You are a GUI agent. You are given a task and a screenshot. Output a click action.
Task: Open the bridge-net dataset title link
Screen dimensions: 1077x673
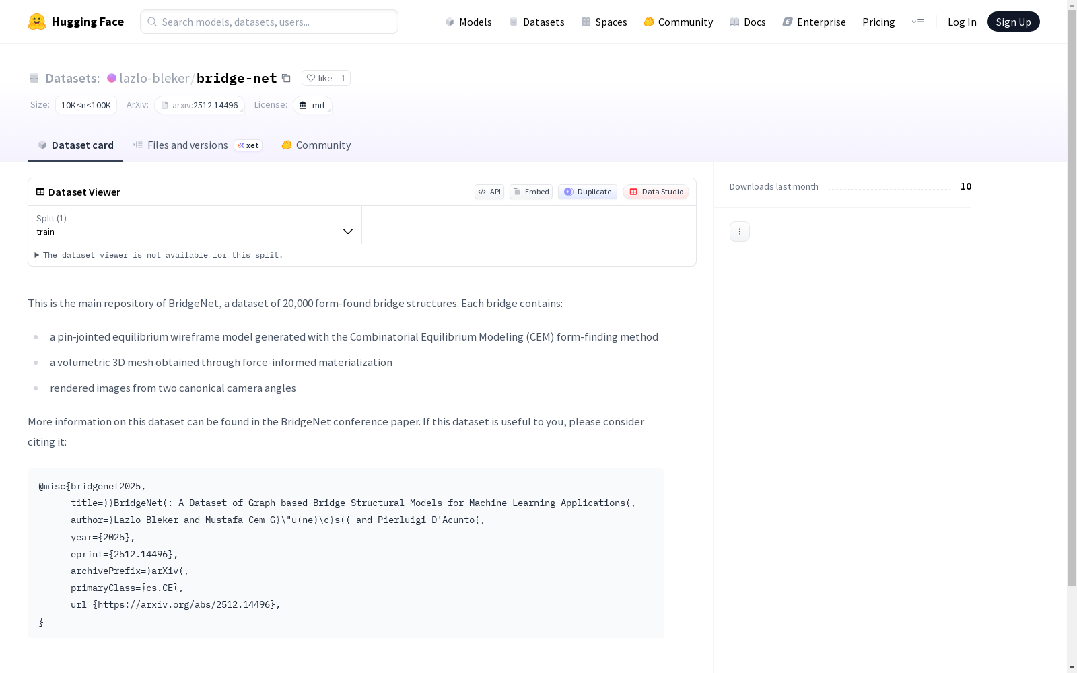[236, 78]
